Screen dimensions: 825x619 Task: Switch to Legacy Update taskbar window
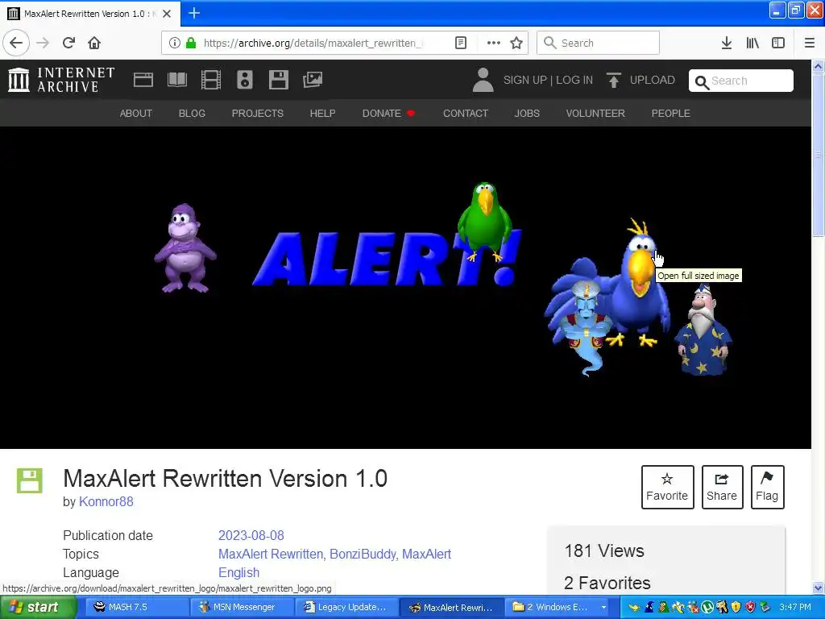(346, 607)
